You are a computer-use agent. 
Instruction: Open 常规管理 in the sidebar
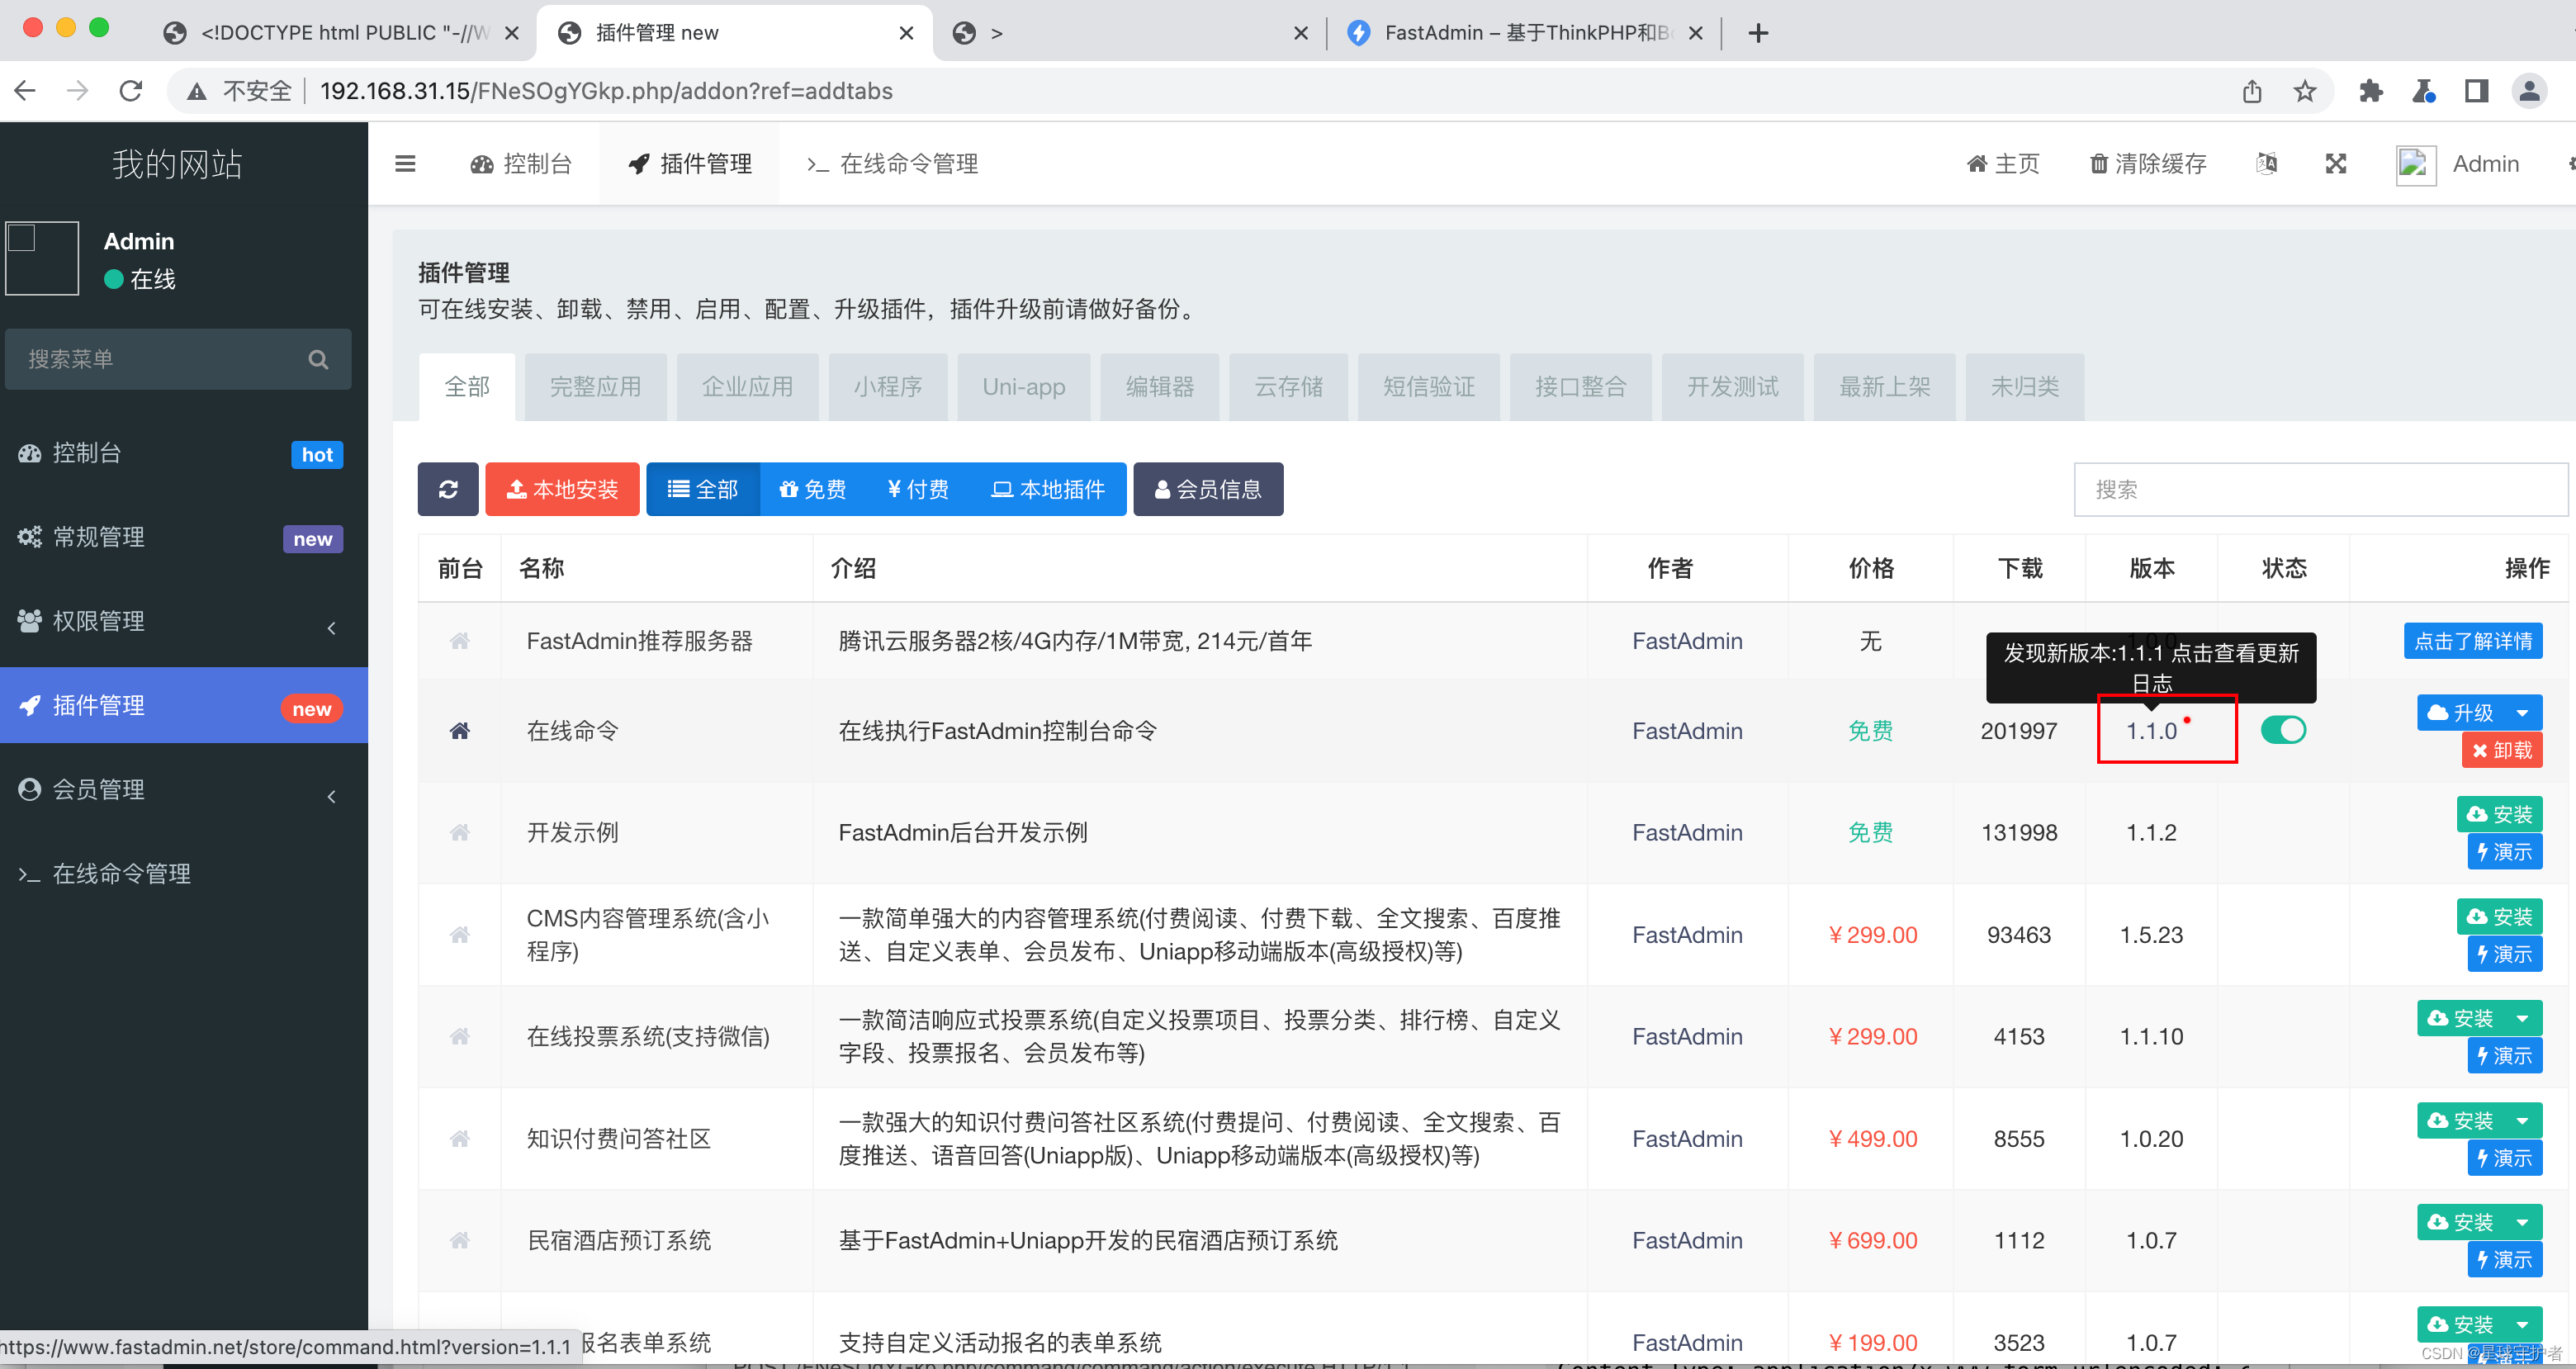pos(184,537)
